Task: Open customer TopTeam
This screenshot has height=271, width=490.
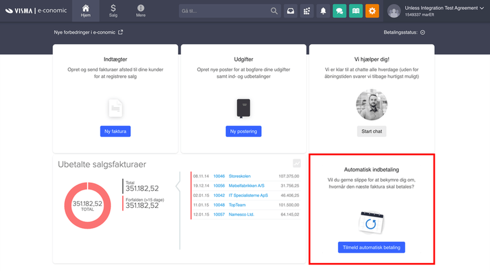Action: (237, 205)
